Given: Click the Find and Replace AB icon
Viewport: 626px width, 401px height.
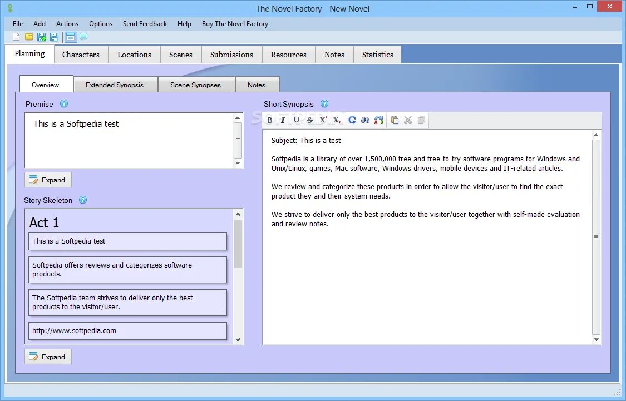Looking at the screenshot, I should click(x=379, y=120).
